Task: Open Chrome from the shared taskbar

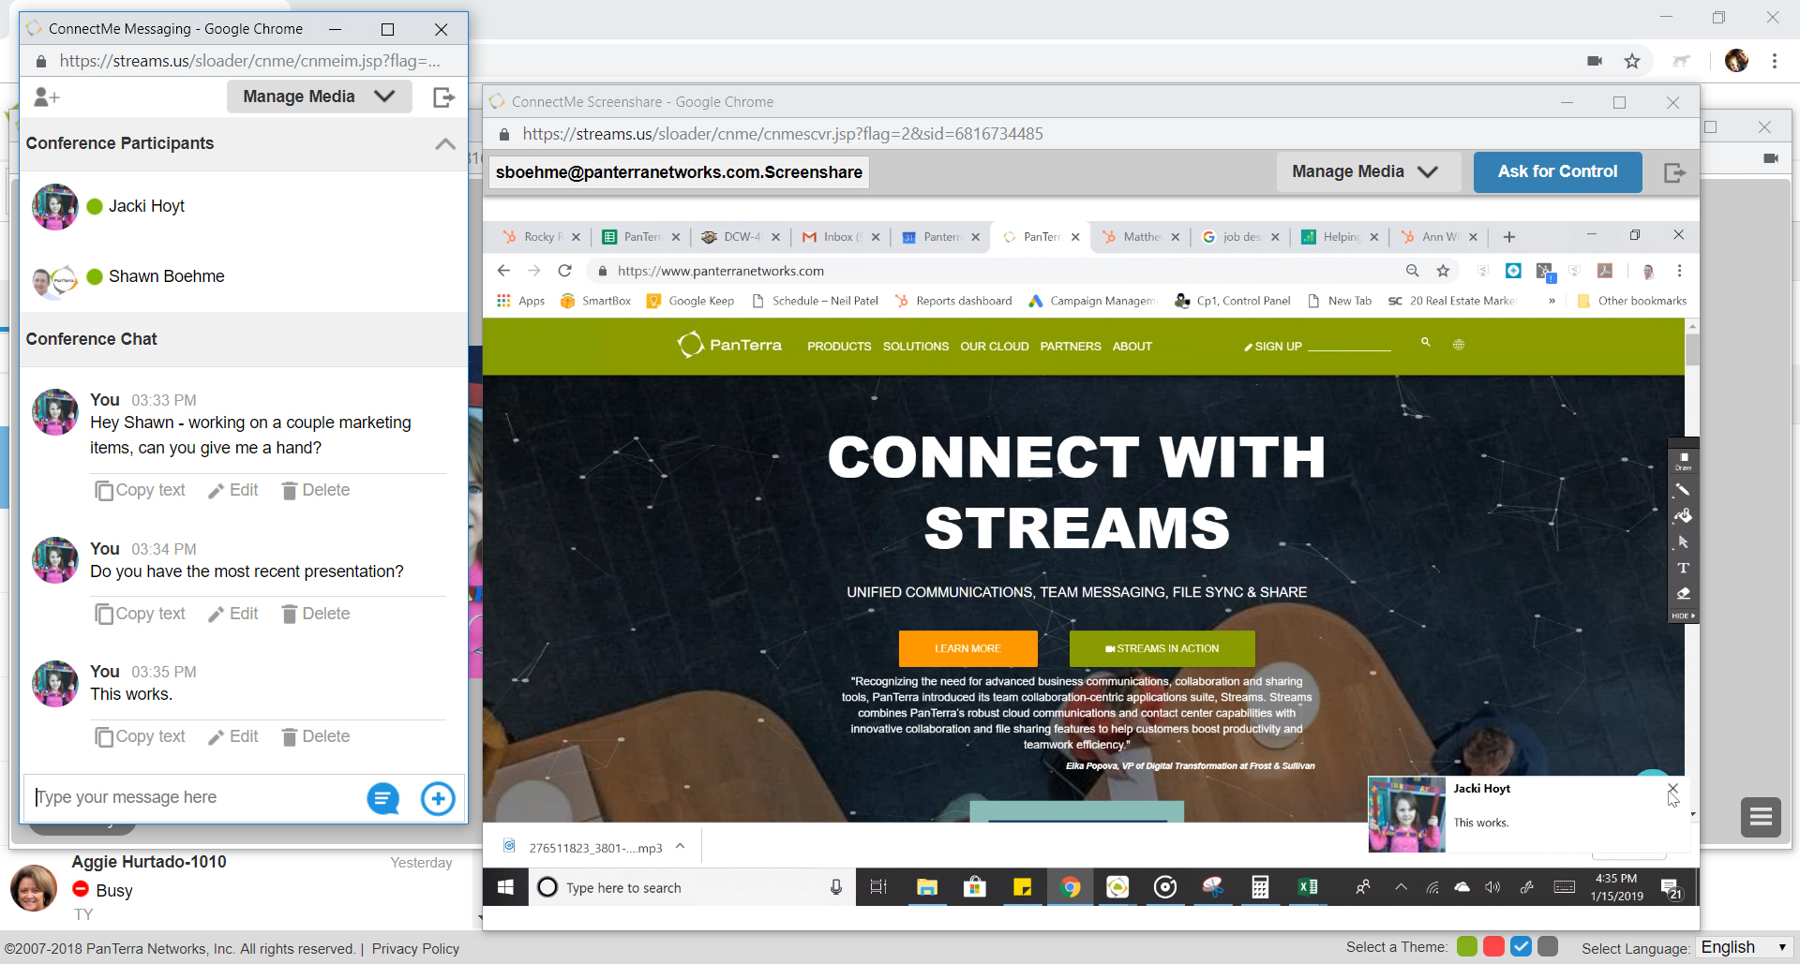Action: pos(1070,887)
